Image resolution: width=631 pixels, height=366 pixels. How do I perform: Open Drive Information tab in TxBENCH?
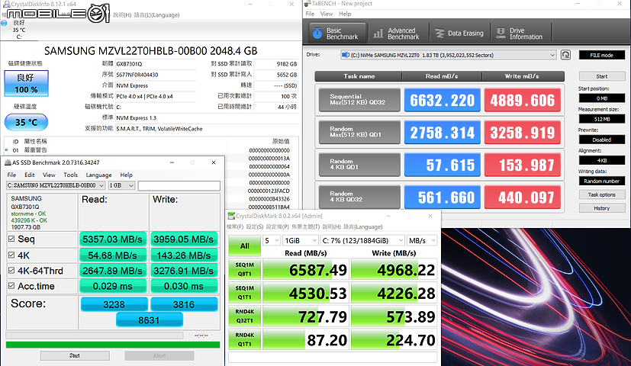pyautogui.click(x=520, y=33)
